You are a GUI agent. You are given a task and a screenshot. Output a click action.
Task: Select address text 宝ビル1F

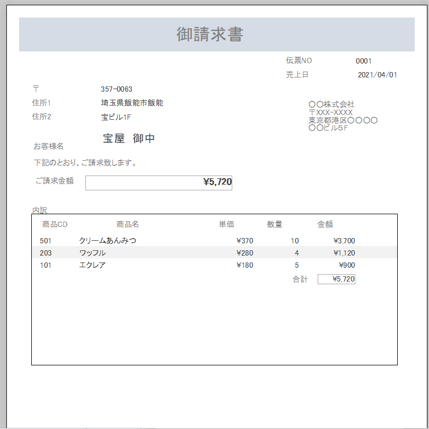tap(116, 117)
